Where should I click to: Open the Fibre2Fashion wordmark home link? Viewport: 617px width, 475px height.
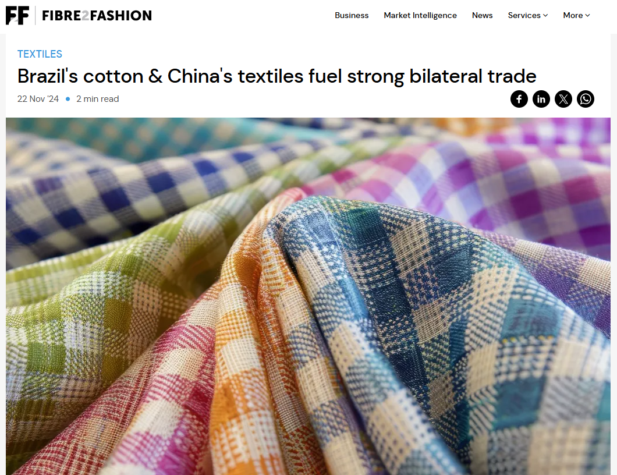97,15
